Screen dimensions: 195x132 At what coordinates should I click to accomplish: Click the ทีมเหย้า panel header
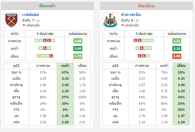[x=47, y=6]
